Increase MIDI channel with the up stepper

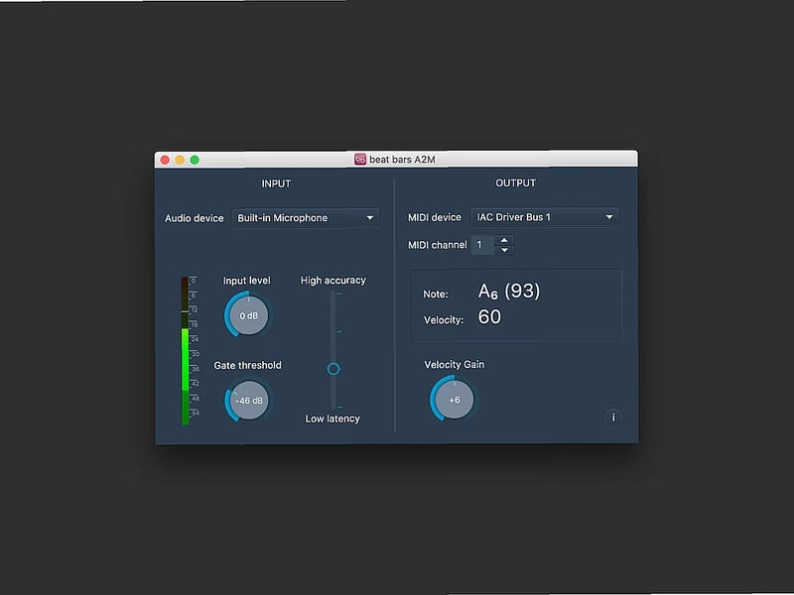(505, 241)
